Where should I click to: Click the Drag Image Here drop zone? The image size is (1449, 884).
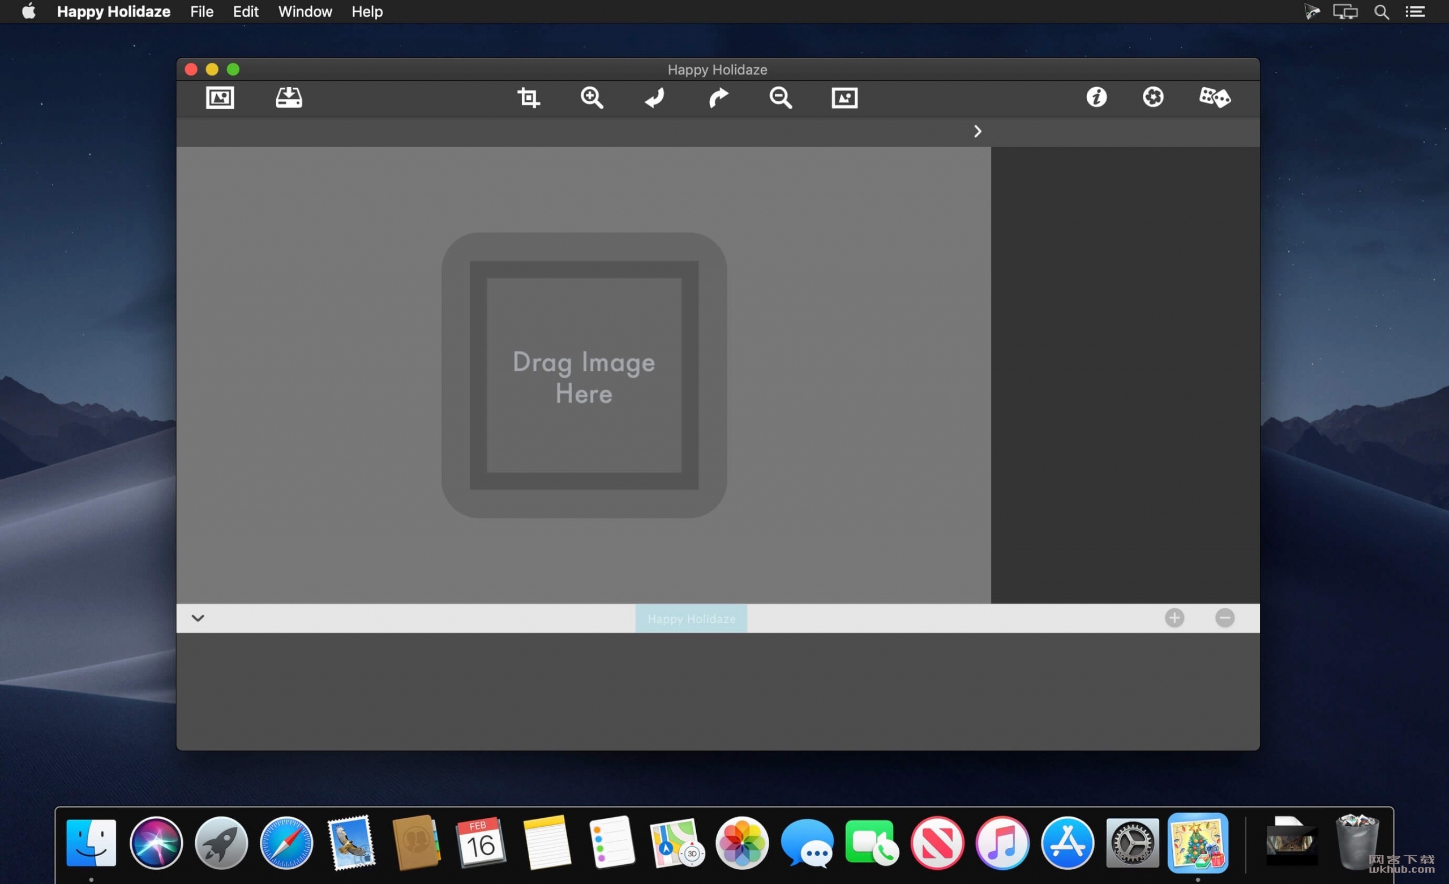[584, 375]
